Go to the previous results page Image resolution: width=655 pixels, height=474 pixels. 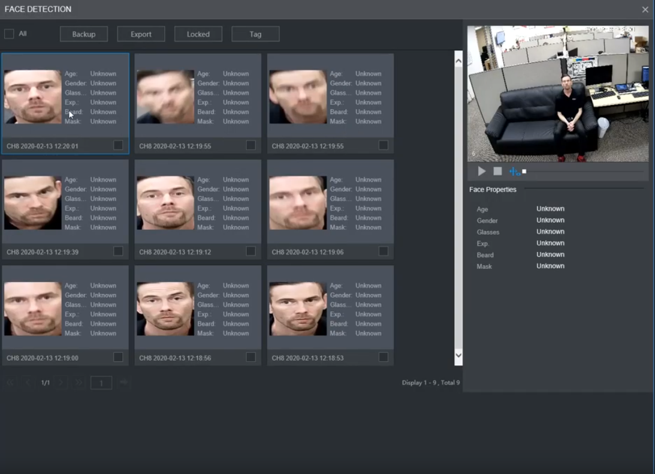click(x=28, y=383)
